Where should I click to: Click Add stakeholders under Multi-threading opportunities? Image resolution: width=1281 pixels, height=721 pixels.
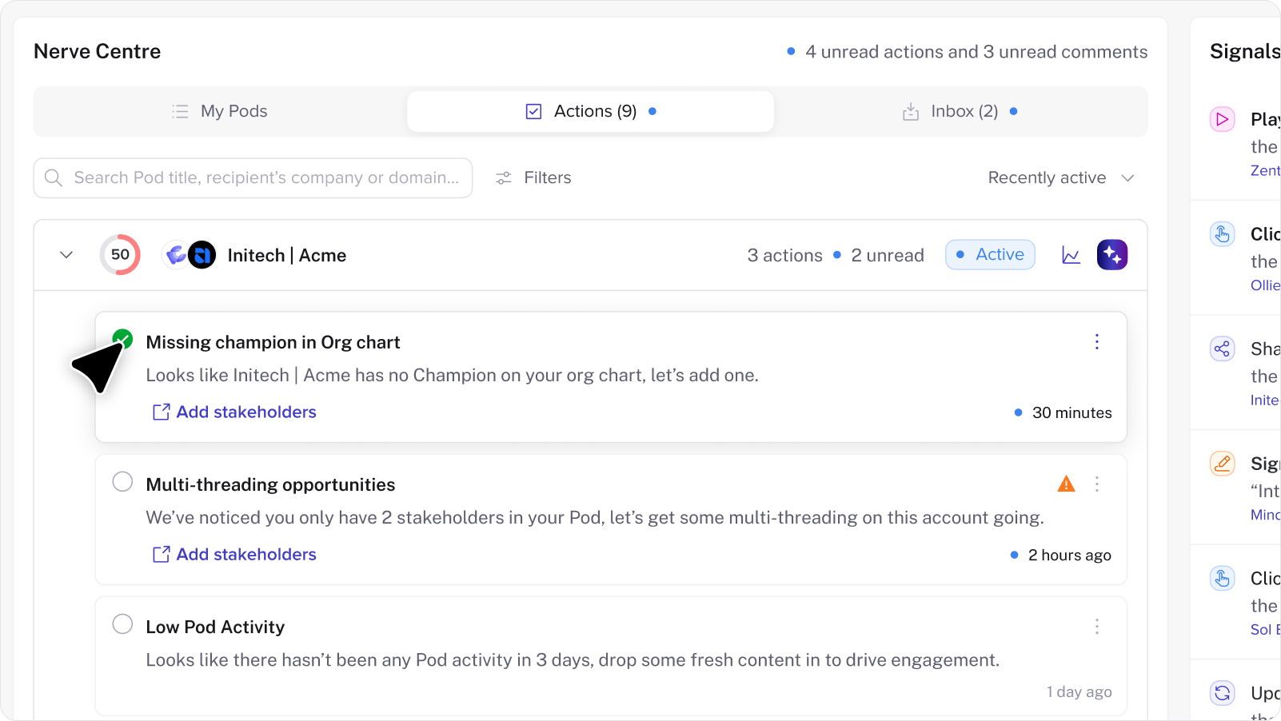[234, 554]
